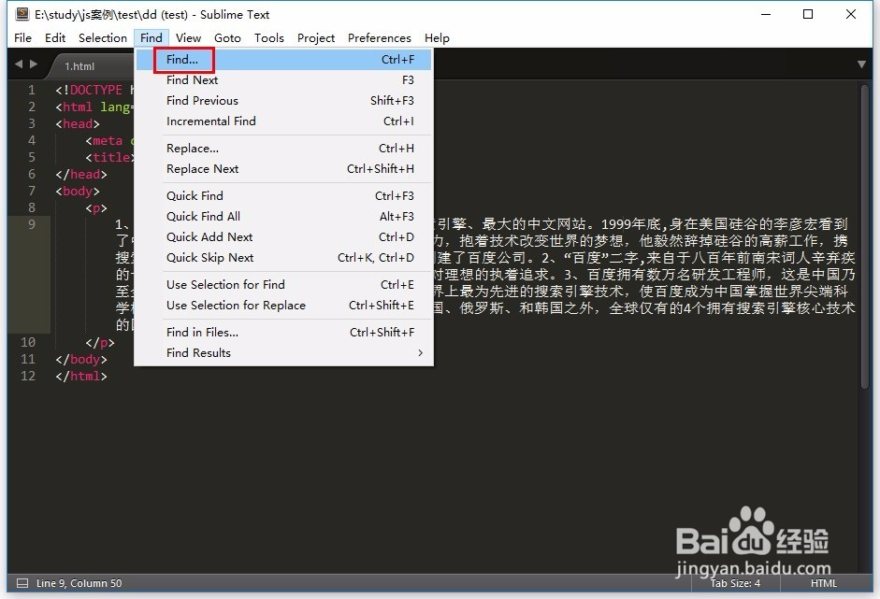Click the closing </html> tag
Screen dimensions: 880x599
point(81,376)
